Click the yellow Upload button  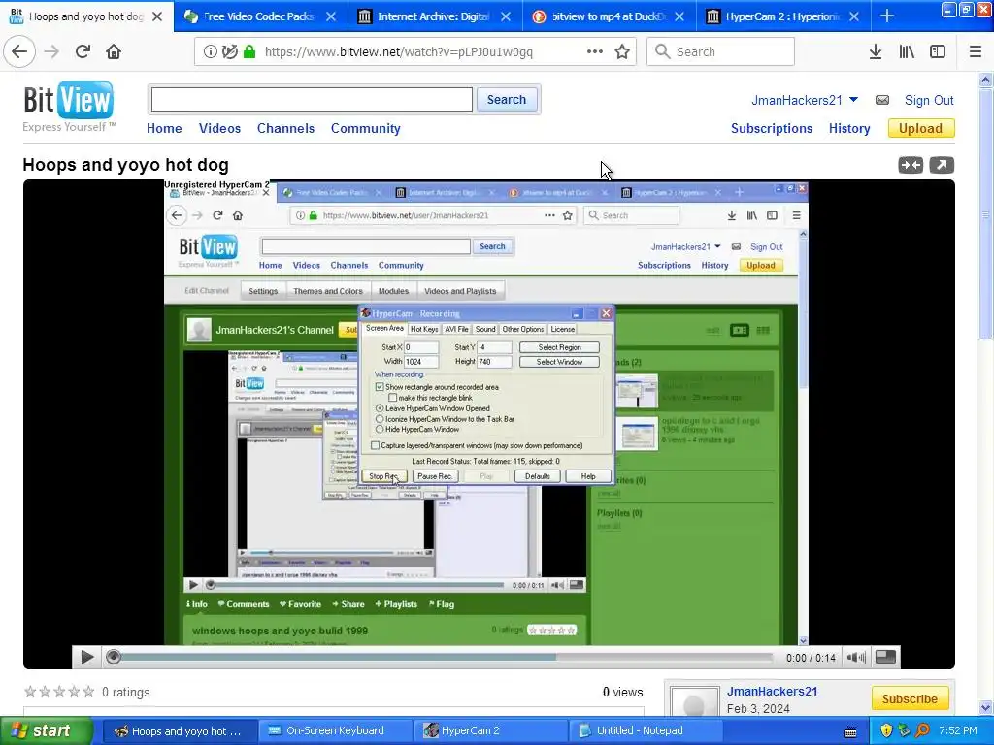[921, 129]
